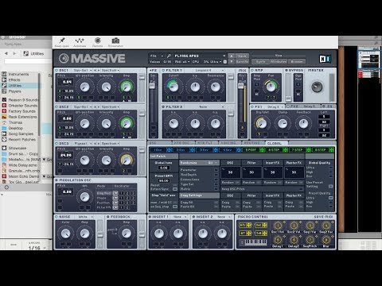Click the OSC1 Amp knob
The height and width of the screenshot is (286, 382).
[127, 87]
